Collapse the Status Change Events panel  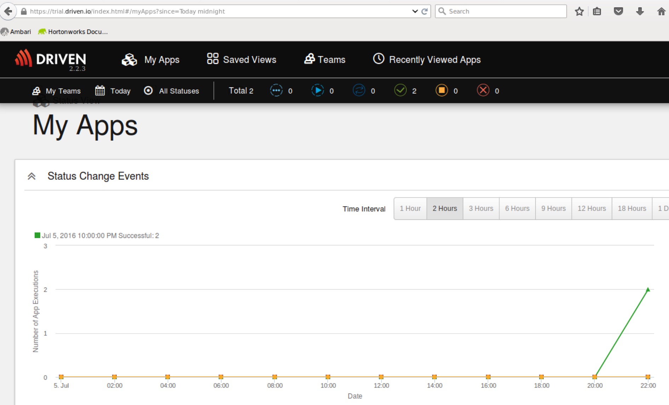(32, 176)
